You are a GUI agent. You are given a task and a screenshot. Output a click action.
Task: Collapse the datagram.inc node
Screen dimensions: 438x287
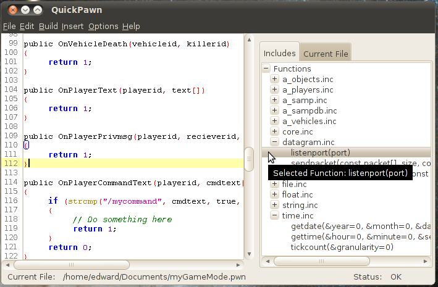tap(275, 143)
